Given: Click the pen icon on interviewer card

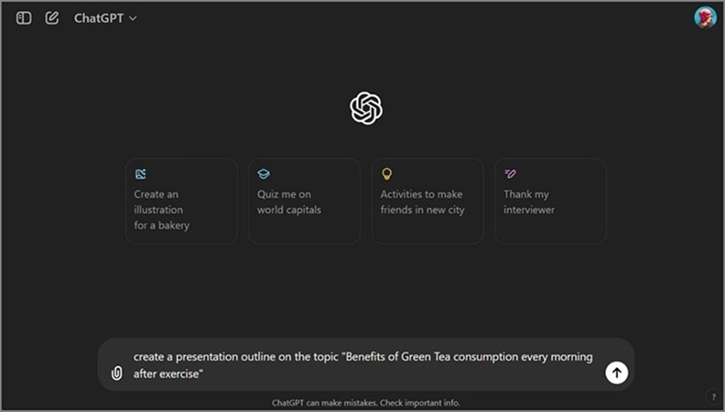Looking at the screenshot, I should click(x=510, y=174).
